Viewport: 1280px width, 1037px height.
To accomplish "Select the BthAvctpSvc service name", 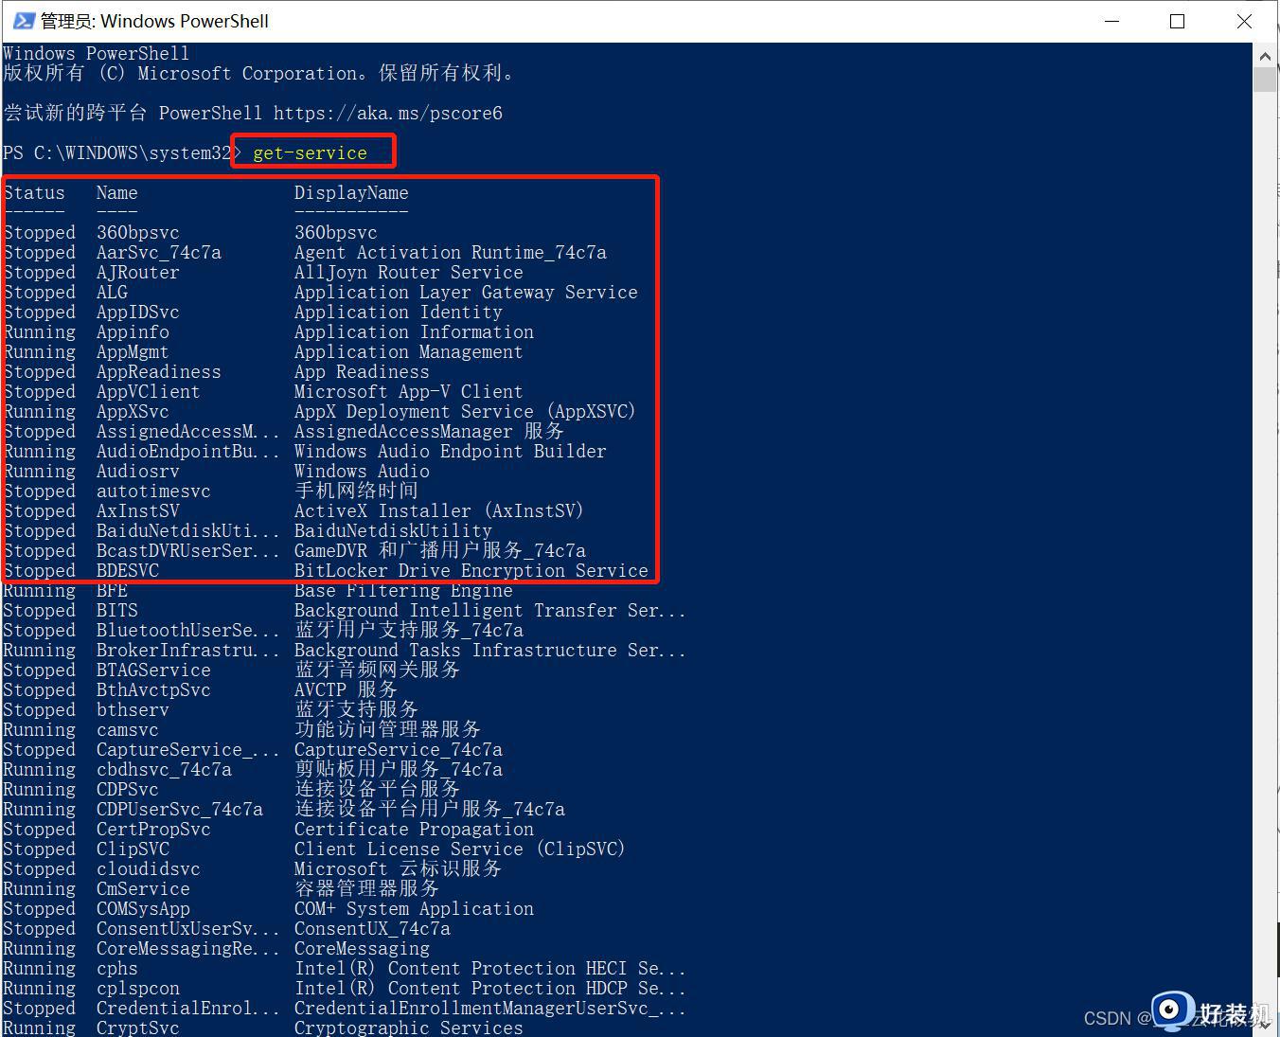I will [x=153, y=690].
